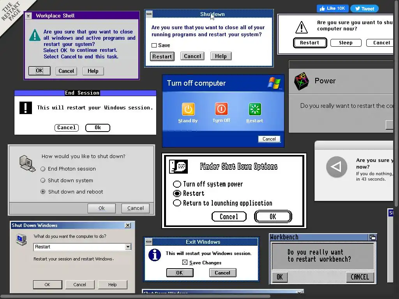Screen dimensions: 399x299
Task: Click the Facebook Like 10K button
Action: coord(333,9)
